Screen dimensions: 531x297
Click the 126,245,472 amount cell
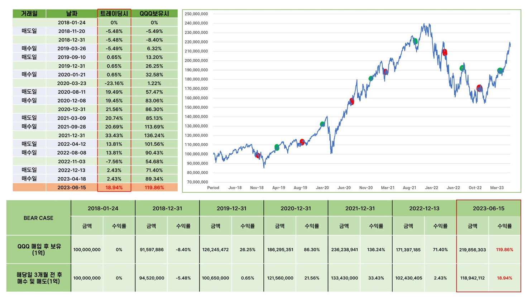coord(215,250)
